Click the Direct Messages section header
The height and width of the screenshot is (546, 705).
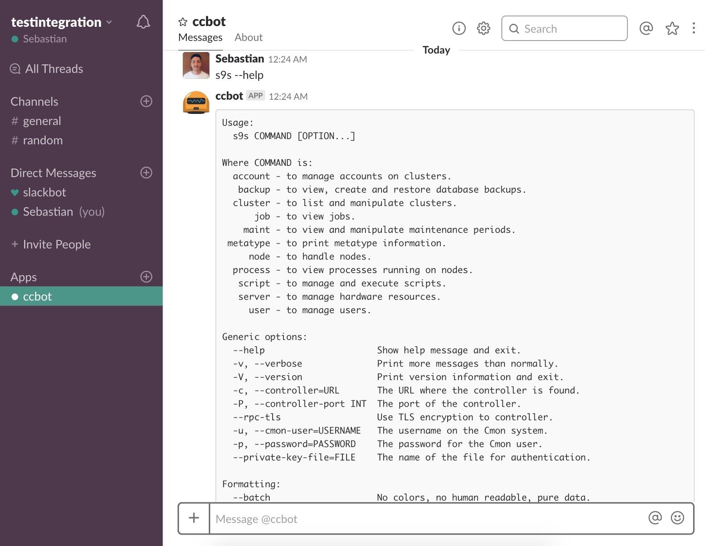[53, 173]
